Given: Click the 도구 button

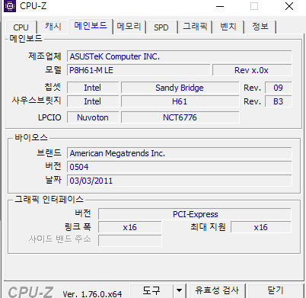Looking at the screenshot, I should coord(151,290).
